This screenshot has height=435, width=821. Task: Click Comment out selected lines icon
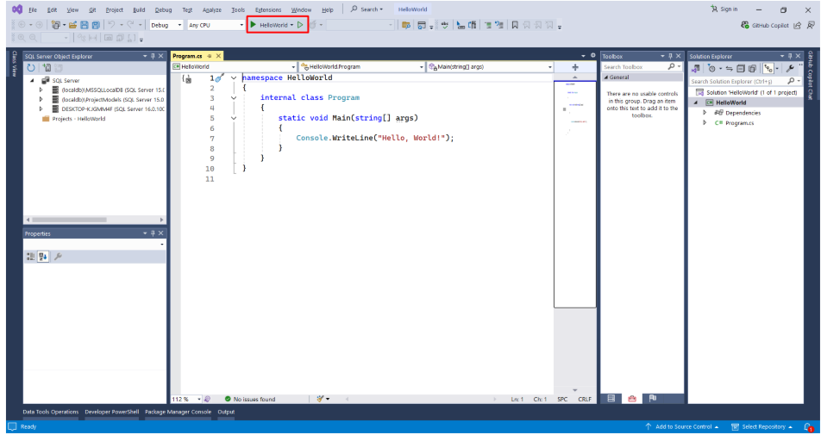[x=487, y=25]
